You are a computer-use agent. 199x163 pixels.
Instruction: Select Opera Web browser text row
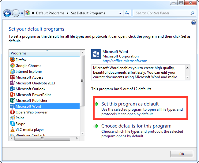point(32,112)
